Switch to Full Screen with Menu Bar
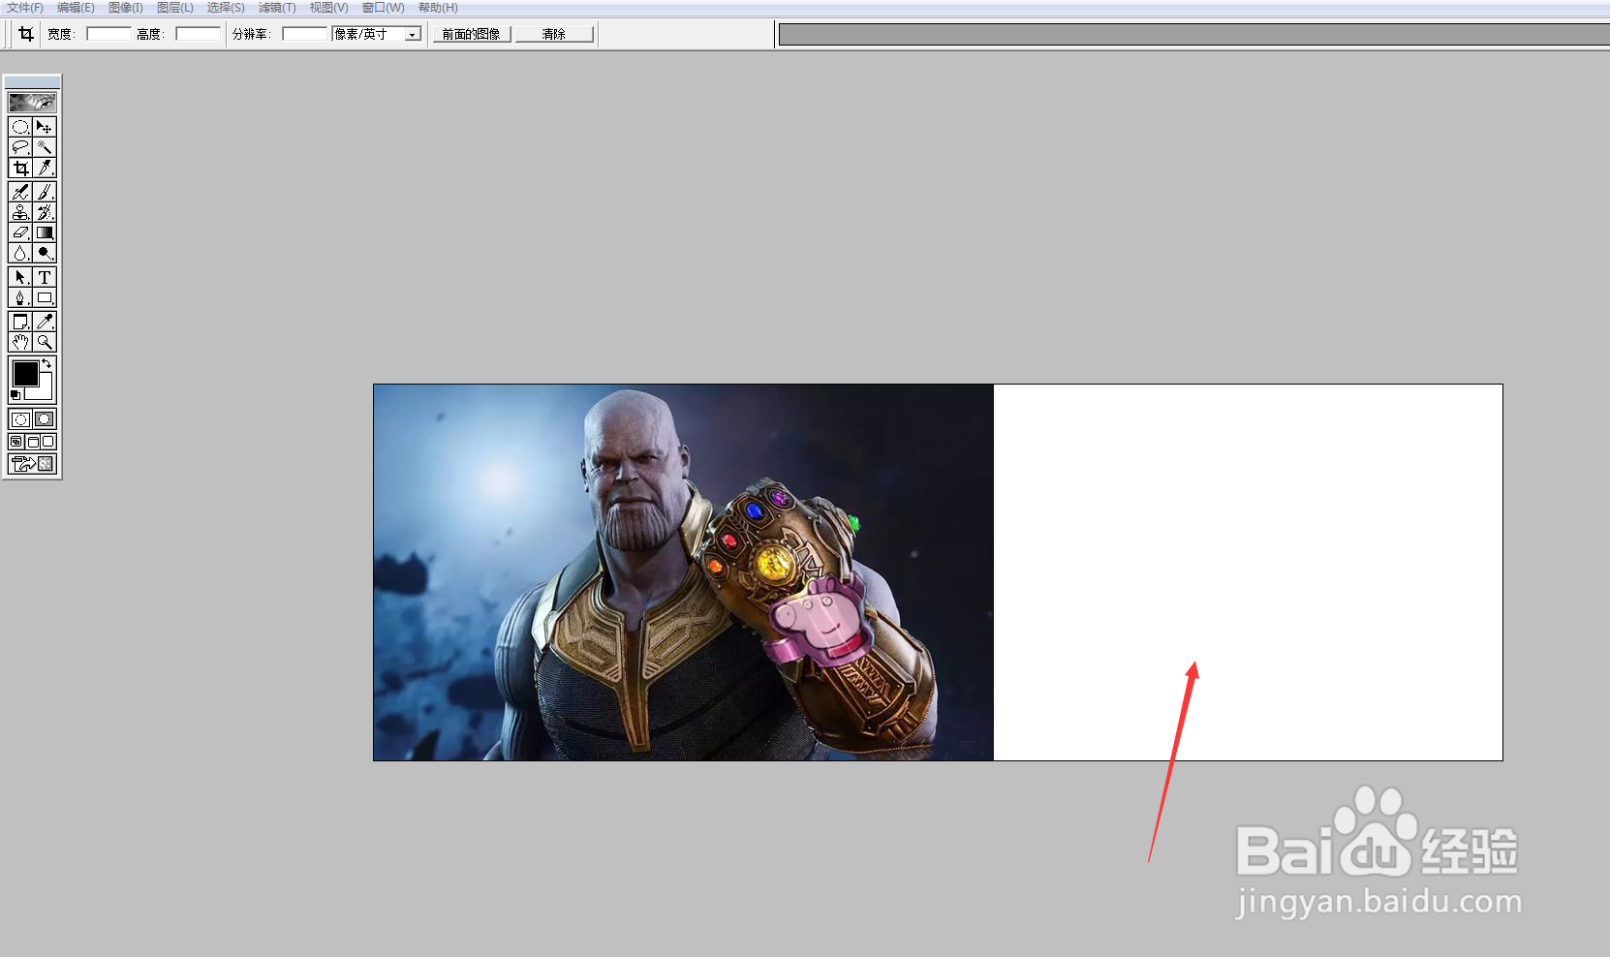The height and width of the screenshot is (957, 1610). (x=33, y=442)
